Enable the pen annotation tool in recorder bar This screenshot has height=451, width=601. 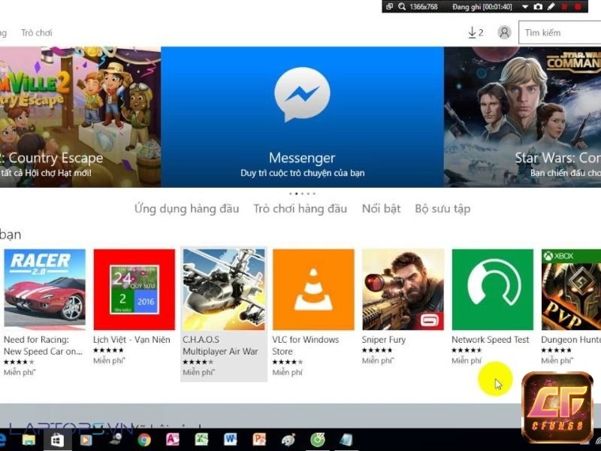click(551, 7)
